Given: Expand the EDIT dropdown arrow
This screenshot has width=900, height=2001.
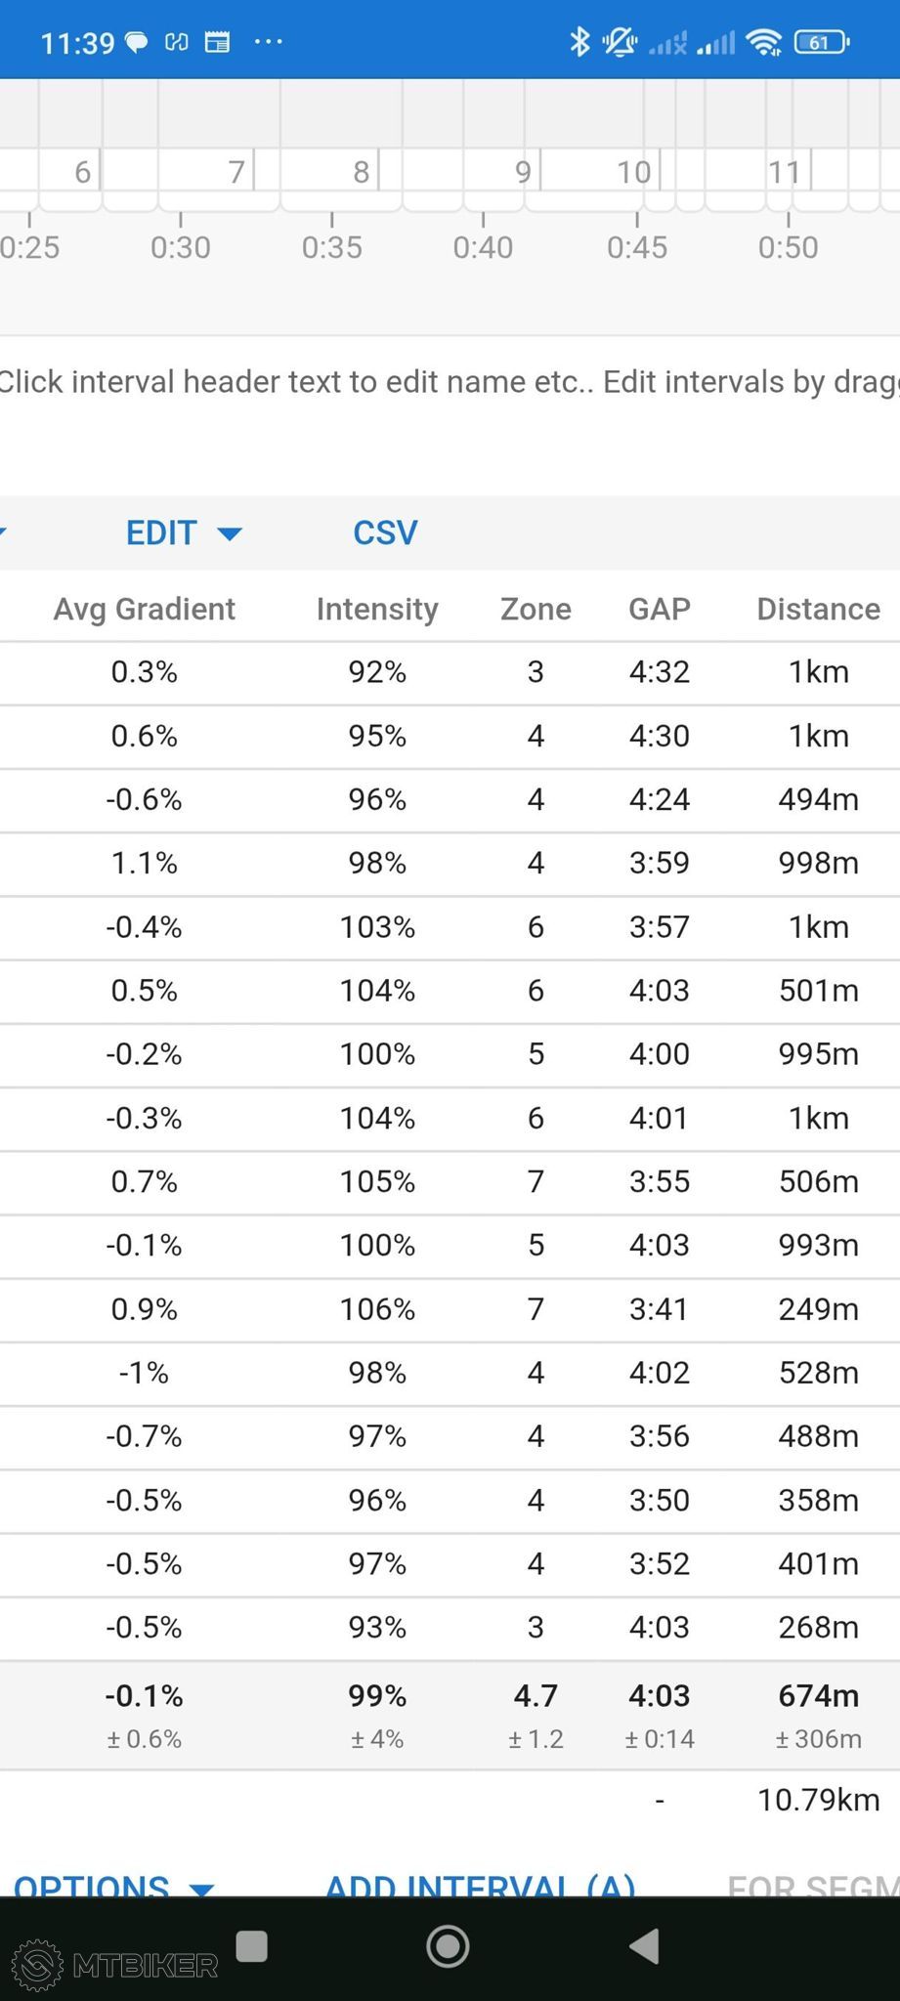Looking at the screenshot, I should 230,533.
